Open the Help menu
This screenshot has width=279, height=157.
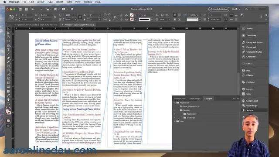tap(98, 2)
